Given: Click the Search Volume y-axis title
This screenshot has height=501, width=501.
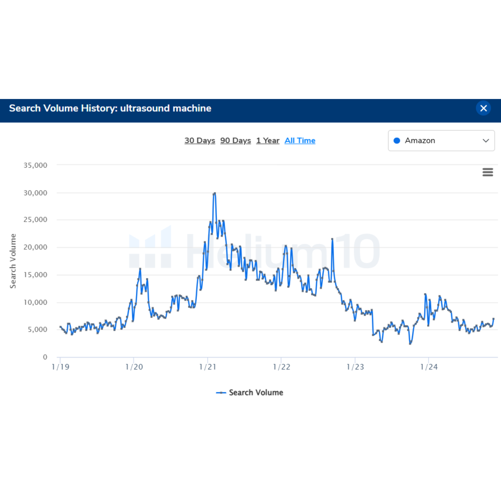Looking at the screenshot, I should pyautogui.click(x=13, y=261).
